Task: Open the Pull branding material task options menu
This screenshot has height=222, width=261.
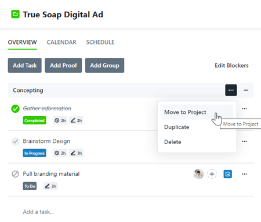Action: click(244, 174)
